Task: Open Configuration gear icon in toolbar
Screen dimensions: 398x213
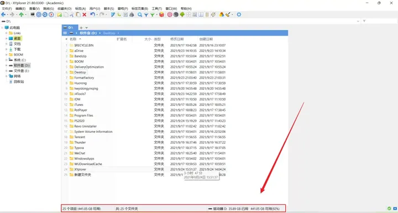Action: 239,15
